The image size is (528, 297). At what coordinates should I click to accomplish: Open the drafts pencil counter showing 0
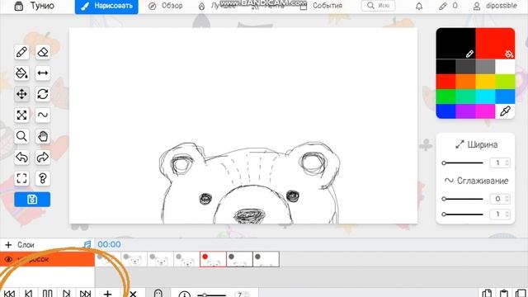coord(448,6)
